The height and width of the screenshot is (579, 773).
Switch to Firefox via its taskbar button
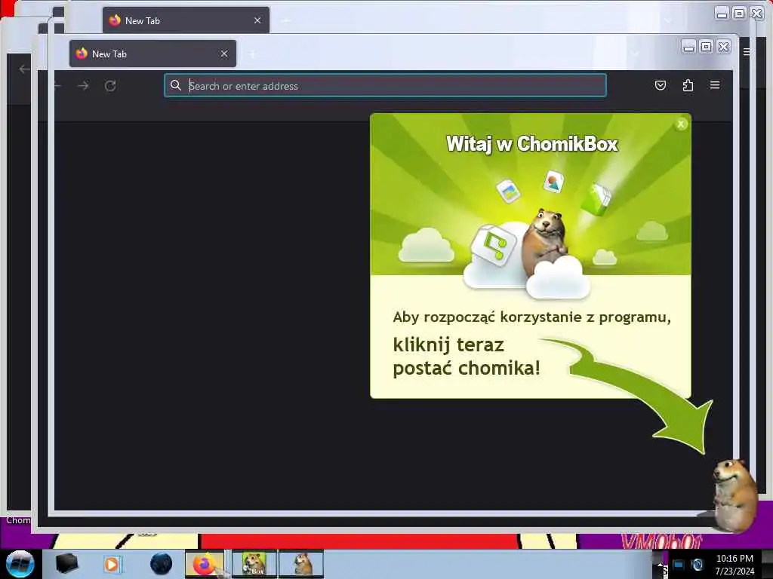(x=205, y=564)
